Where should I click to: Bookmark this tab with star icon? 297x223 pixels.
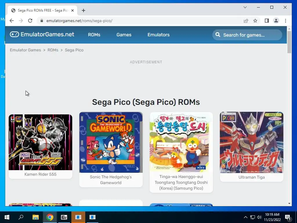pyautogui.click(x=255, y=21)
